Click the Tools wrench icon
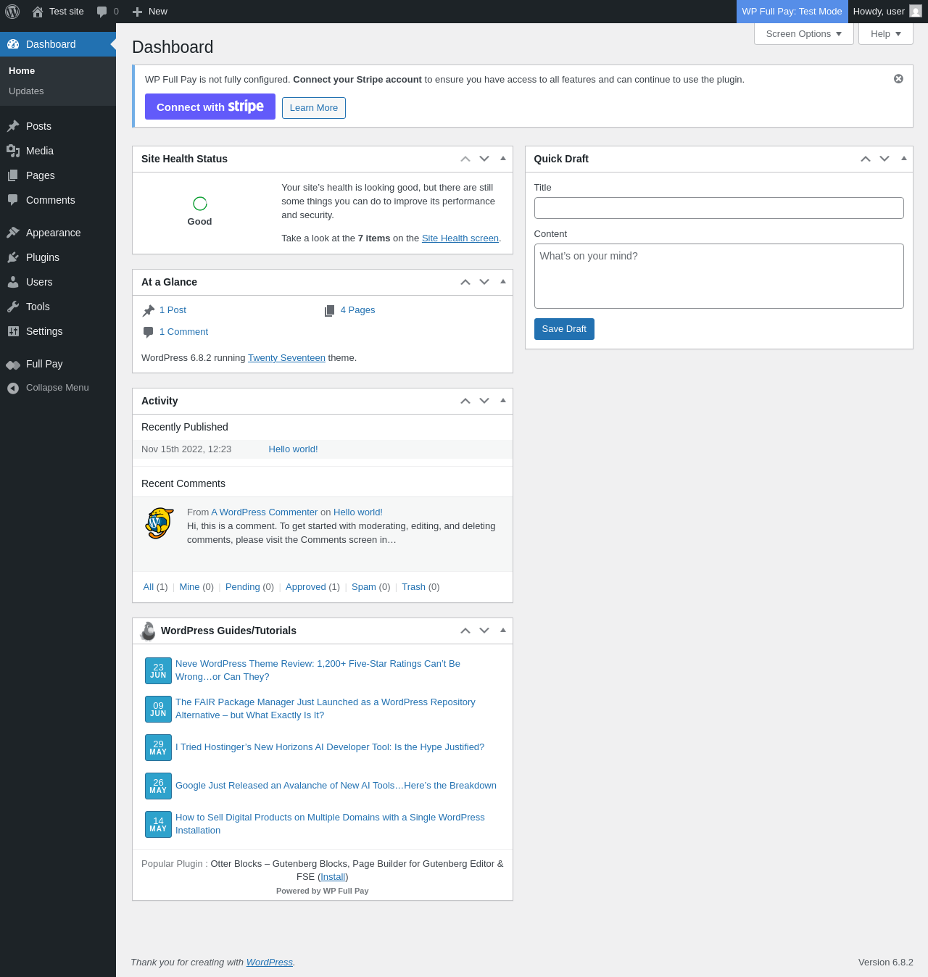928x977 pixels. [x=13, y=307]
